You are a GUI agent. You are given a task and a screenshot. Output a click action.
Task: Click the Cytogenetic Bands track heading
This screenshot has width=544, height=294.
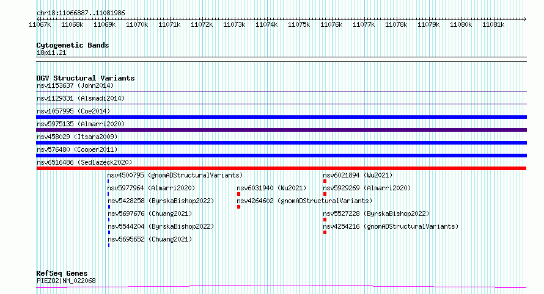73,45
